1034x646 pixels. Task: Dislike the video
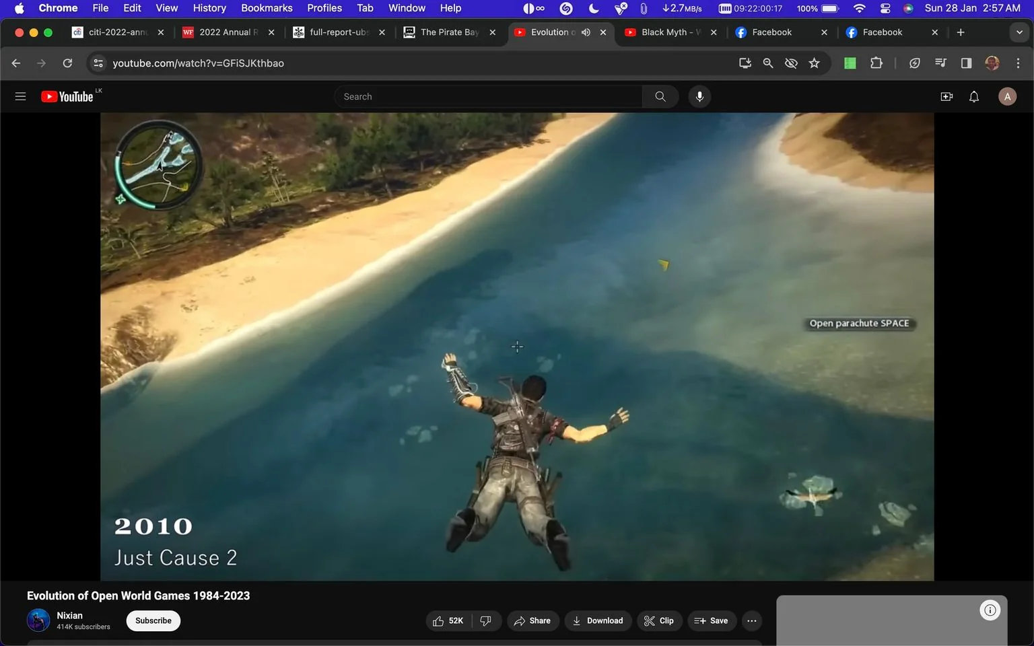[x=486, y=620]
